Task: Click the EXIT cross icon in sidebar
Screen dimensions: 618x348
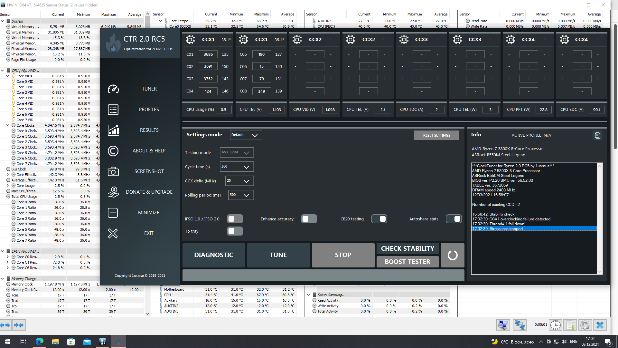Action: click(113, 233)
